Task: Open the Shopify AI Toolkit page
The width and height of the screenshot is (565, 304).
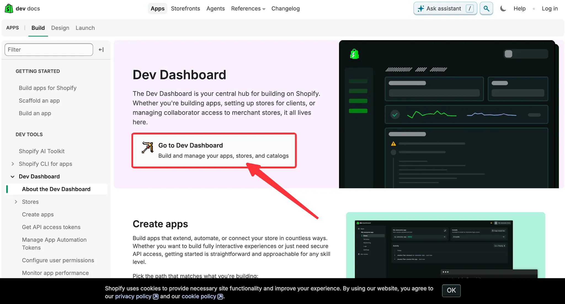Action: point(42,151)
